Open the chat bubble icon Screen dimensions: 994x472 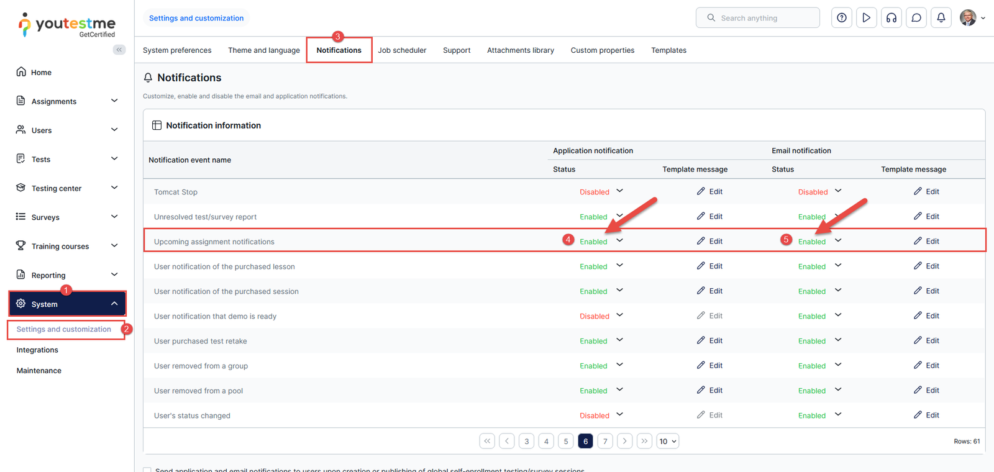(x=916, y=18)
